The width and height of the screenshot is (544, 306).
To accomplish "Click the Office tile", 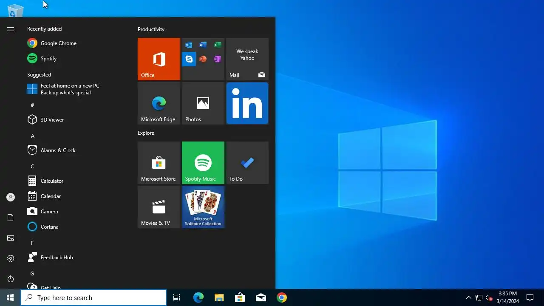I will (x=159, y=59).
